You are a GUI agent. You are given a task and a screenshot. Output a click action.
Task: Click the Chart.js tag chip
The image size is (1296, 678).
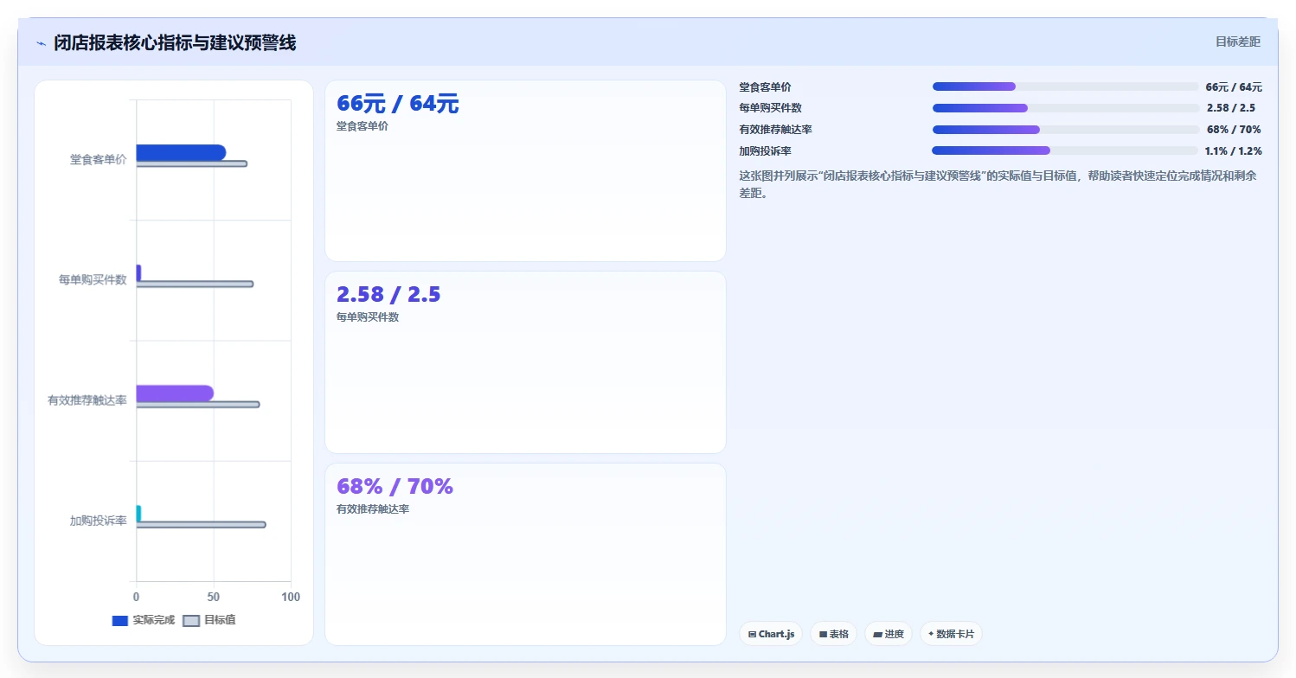pos(771,634)
